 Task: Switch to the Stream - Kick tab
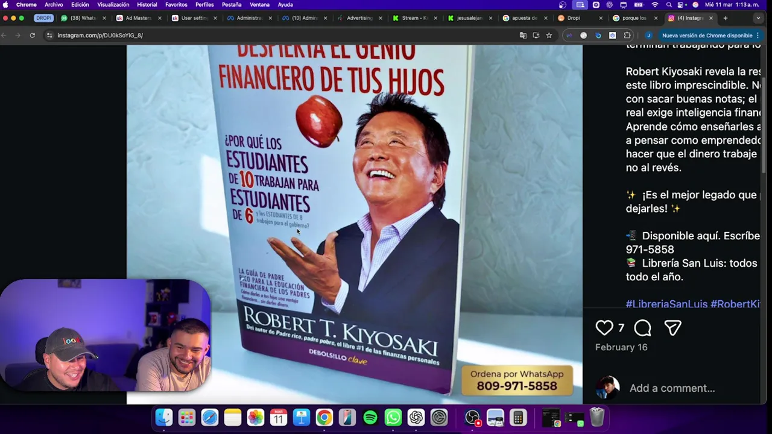point(415,18)
